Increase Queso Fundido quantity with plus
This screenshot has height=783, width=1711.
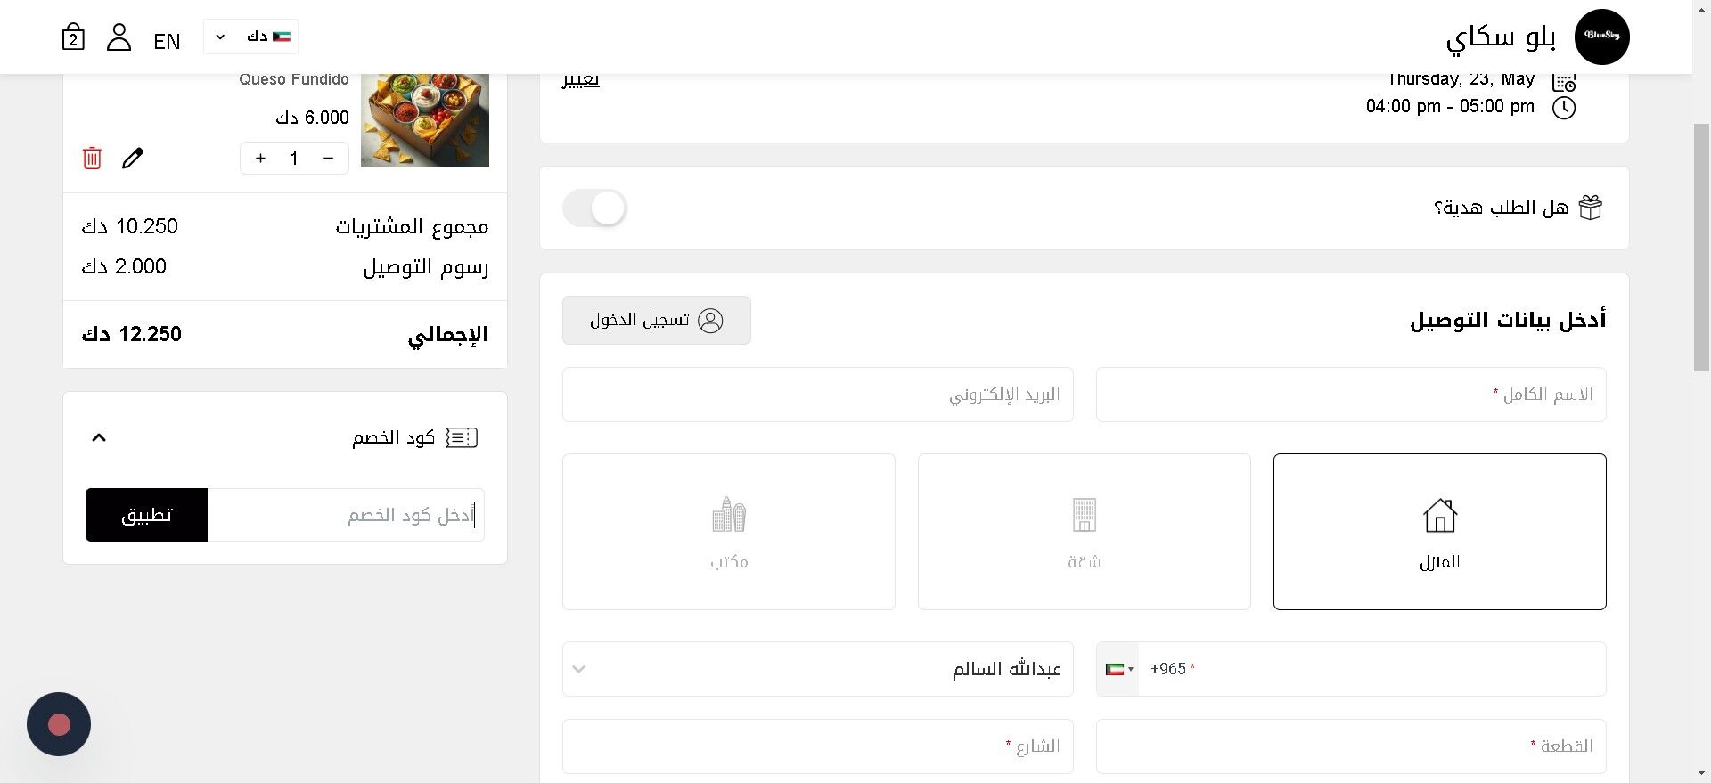[x=260, y=158]
